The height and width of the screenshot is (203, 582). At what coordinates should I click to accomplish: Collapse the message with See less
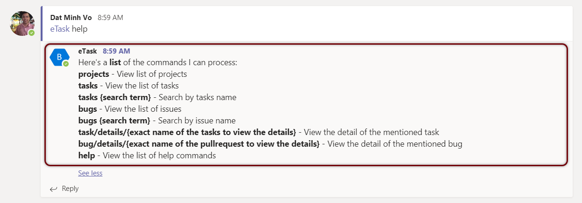[x=90, y=173]
